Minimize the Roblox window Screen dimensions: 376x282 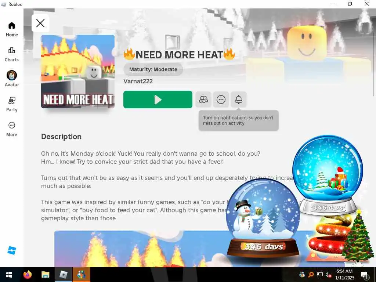333,4
